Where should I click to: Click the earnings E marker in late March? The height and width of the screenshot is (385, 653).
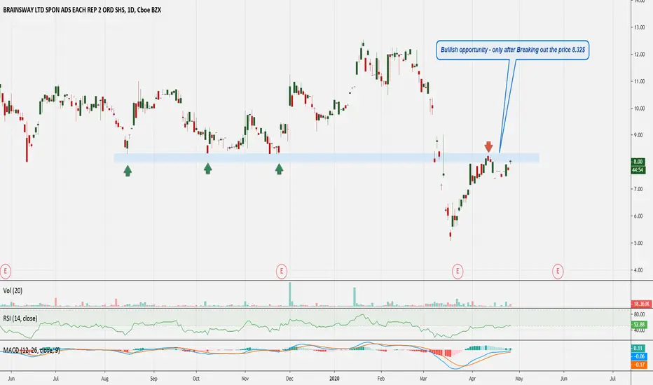point(458,272)
